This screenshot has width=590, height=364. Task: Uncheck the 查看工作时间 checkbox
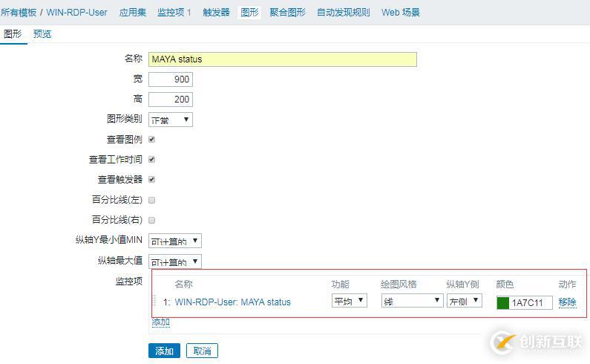tap(152, 160)
